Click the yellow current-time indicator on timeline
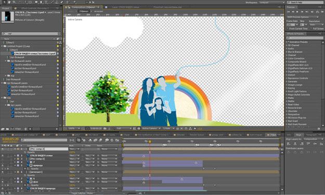Screen dimensions: 325x195 point(150,141)
